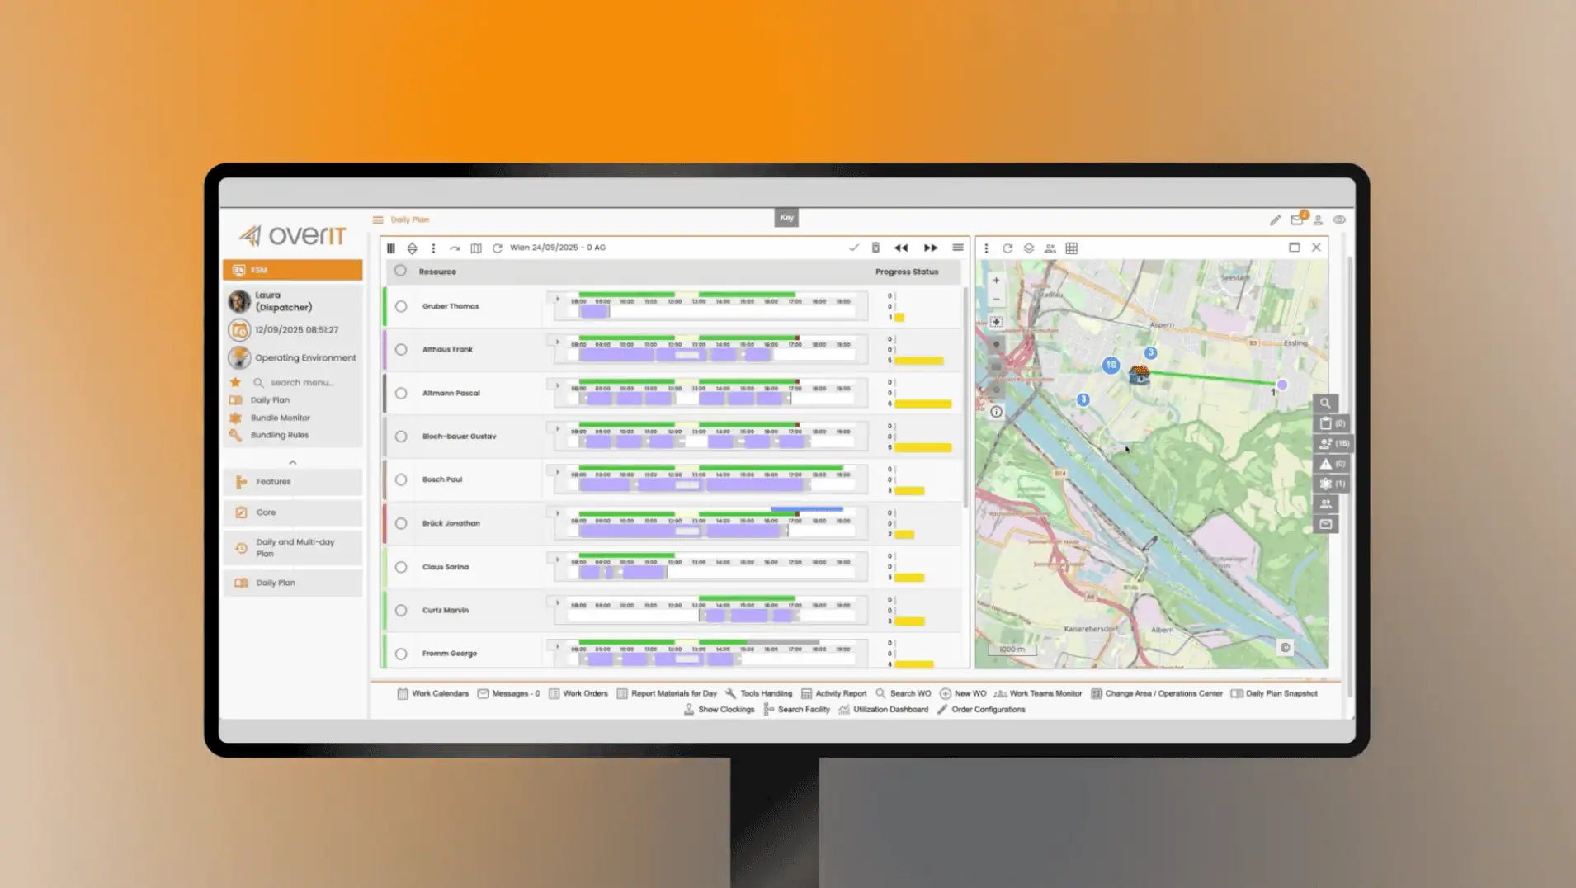The image size is (1576, 888).
Task: Click the map grid table icon
Action: (x=1072, y=248)
